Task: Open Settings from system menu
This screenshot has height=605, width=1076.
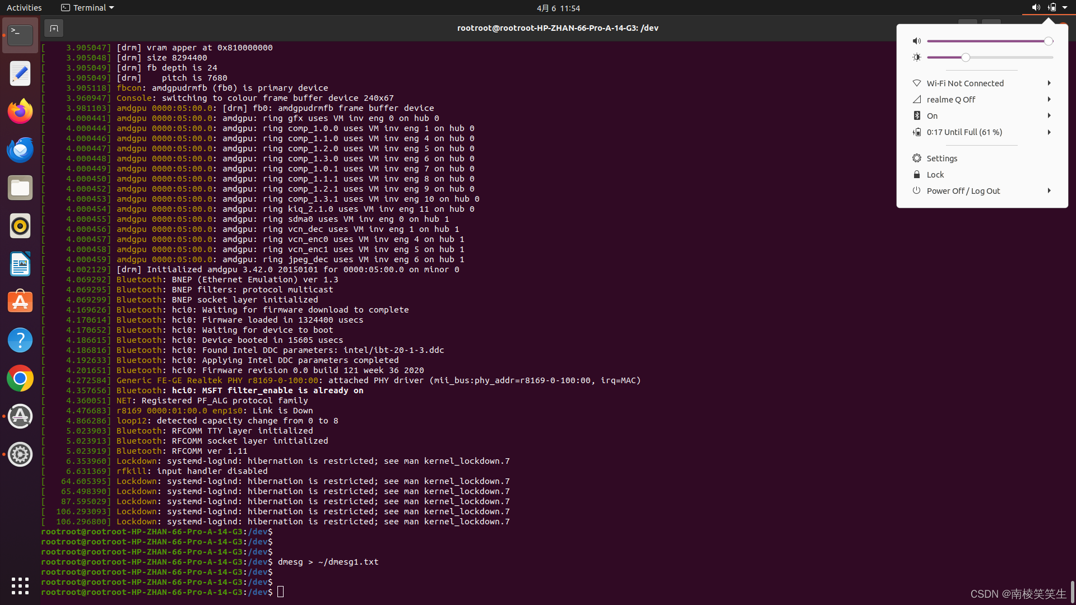Action: tap(941, 158)
